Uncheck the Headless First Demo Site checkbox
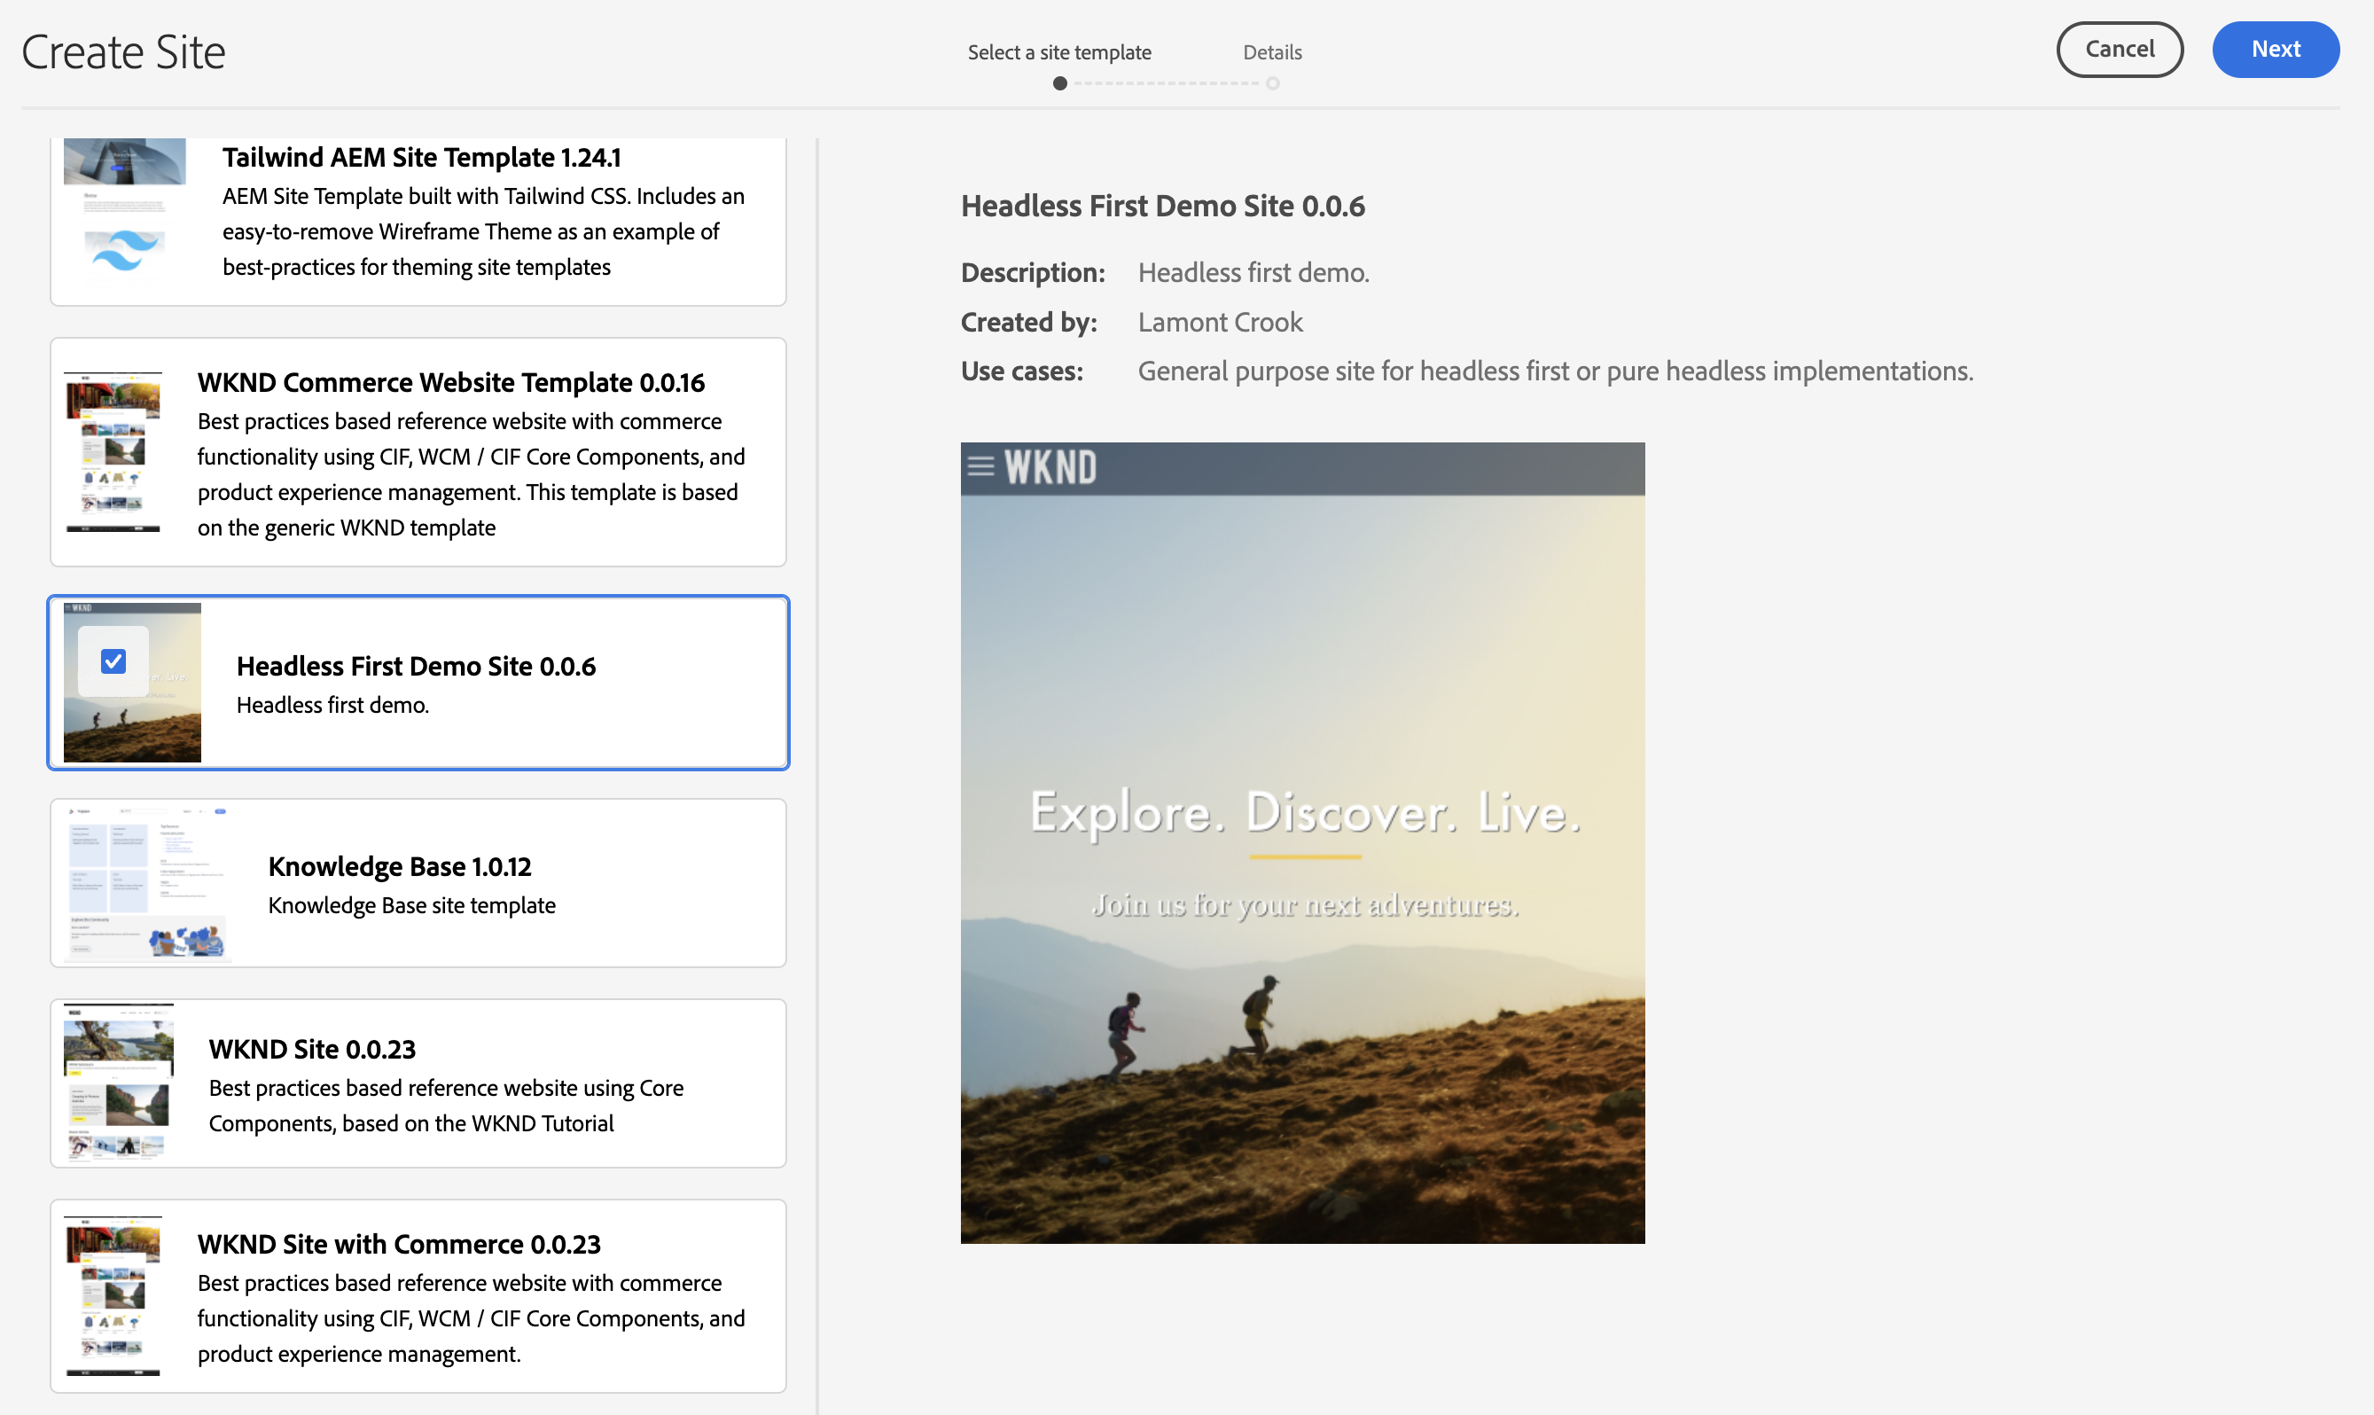This screenshot has height=1415, width=2374. [x=113, y=661]
